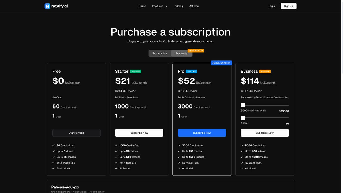Click the 100000 credits maximum value
Image resolution: width=343 pixels, height=193 pixels.
[284, 111]
